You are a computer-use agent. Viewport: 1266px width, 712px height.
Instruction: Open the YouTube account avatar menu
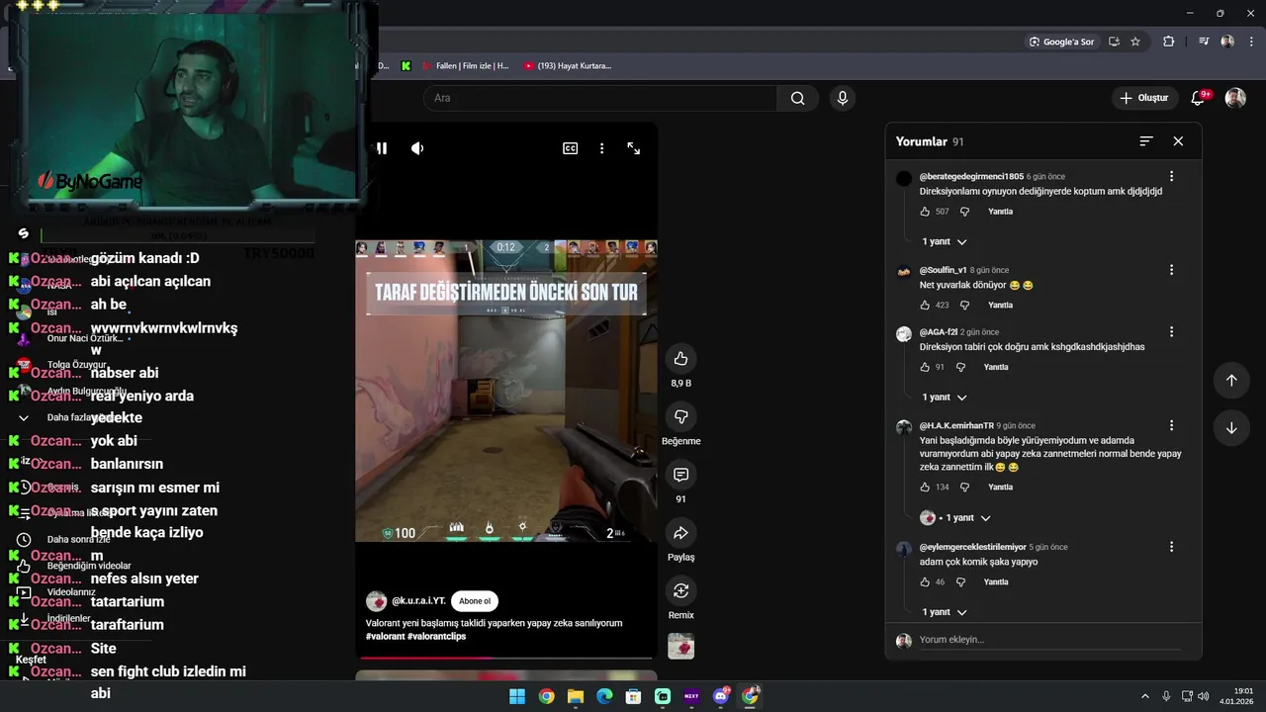[x=1235, y=98]
